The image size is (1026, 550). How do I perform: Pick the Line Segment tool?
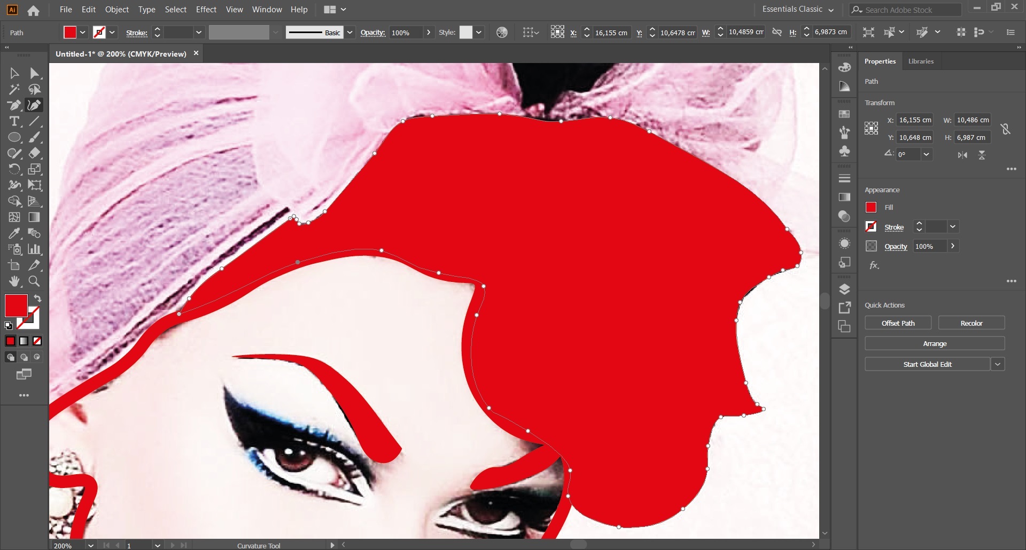(35, 121)
